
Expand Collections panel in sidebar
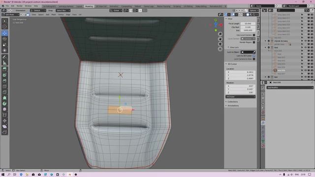click(233, 102)
